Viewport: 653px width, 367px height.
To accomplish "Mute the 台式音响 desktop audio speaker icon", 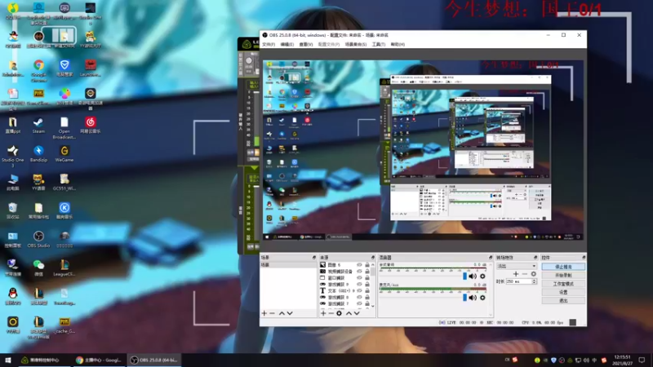I will 473,276.
